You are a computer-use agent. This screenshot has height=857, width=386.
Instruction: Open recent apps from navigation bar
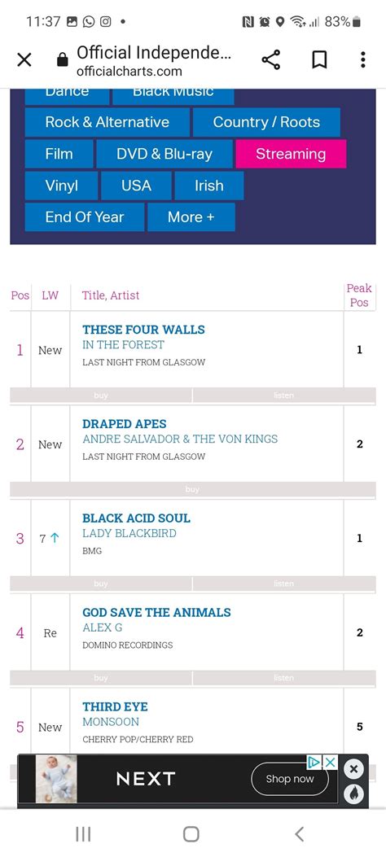coord(83,833)
